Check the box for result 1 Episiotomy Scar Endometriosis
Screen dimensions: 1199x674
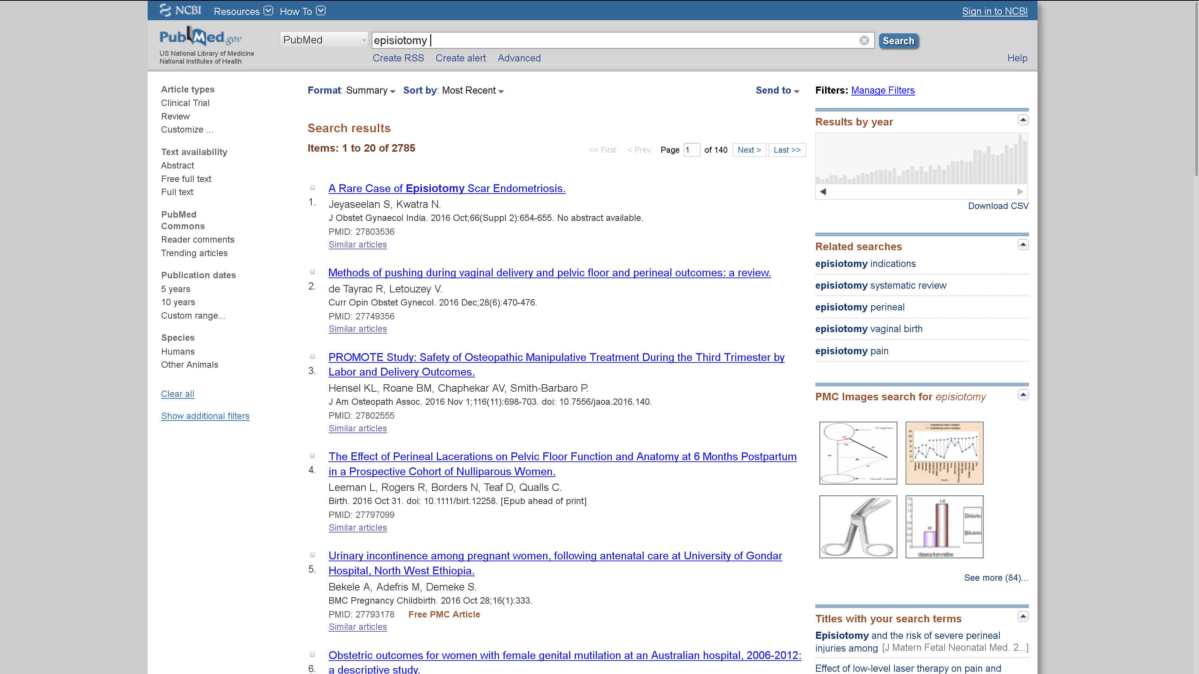312,188
